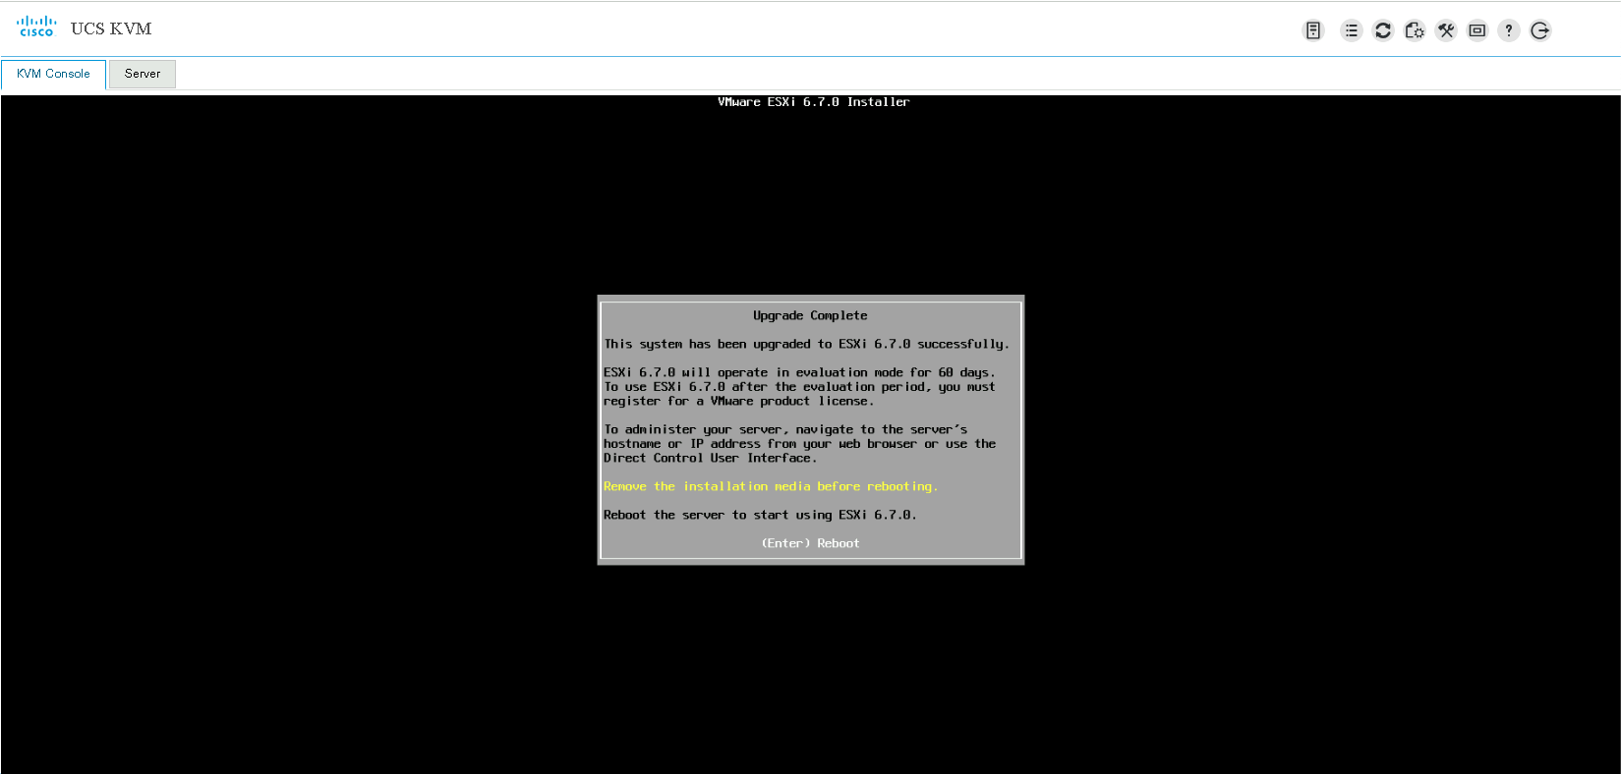Click the Cisco logo

[x=36, y=28]
